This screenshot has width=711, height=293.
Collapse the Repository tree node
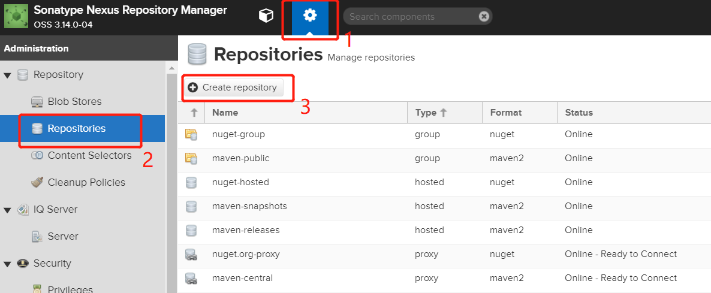pyautogui.click(x=7, y=75)
